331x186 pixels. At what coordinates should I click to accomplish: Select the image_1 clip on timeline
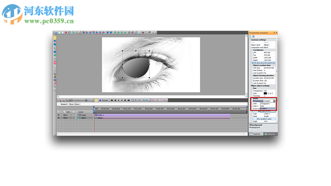pyautogui.click(x=163, y=115)
